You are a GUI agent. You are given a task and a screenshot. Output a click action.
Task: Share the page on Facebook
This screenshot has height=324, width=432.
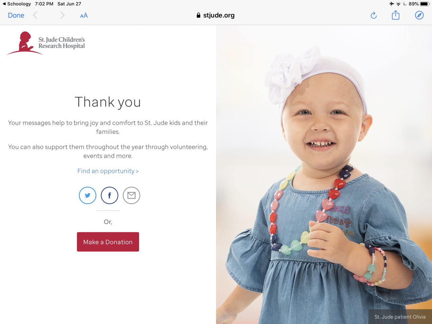click(x=109, y=195)
